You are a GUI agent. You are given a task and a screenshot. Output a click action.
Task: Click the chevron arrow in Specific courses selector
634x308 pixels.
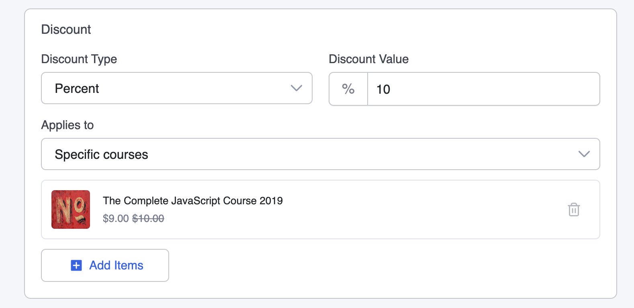[x=584, y=154]
